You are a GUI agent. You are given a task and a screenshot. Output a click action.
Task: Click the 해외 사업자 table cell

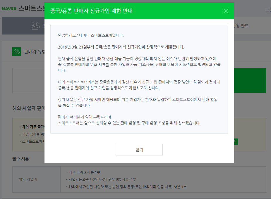pyautogui.click(x=37, y=179)
